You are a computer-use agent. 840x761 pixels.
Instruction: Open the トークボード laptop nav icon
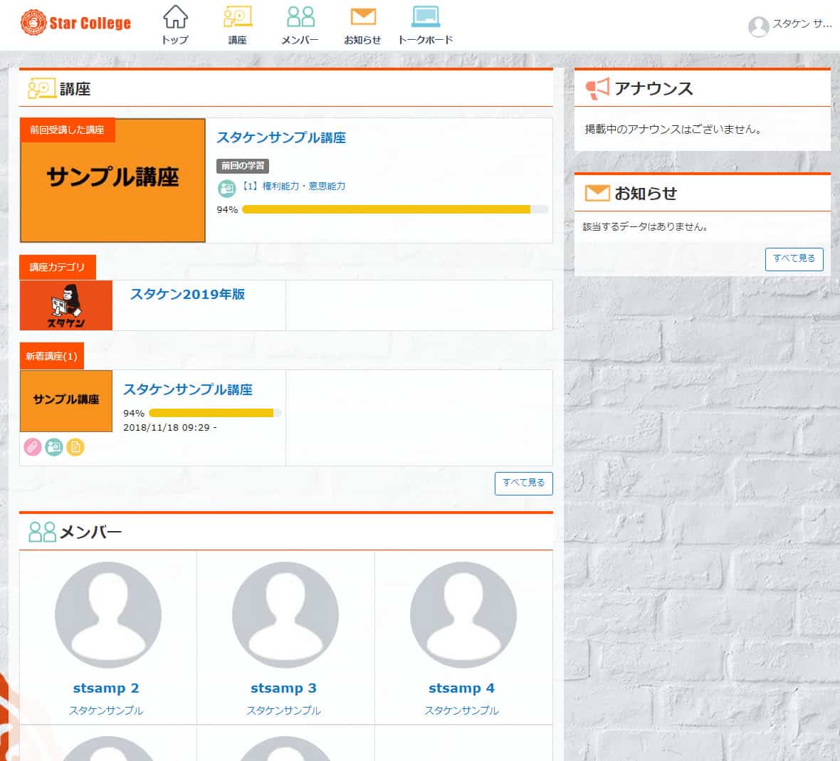(426, 16)
